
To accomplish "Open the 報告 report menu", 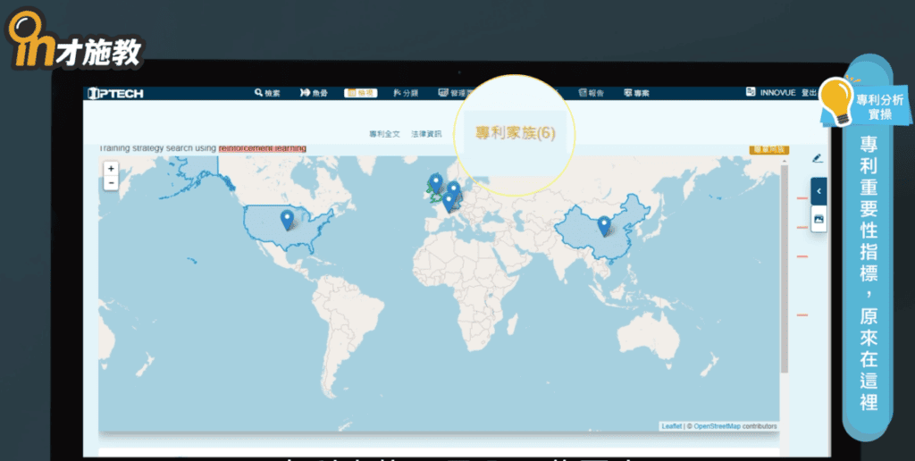I will click(591, 93).
